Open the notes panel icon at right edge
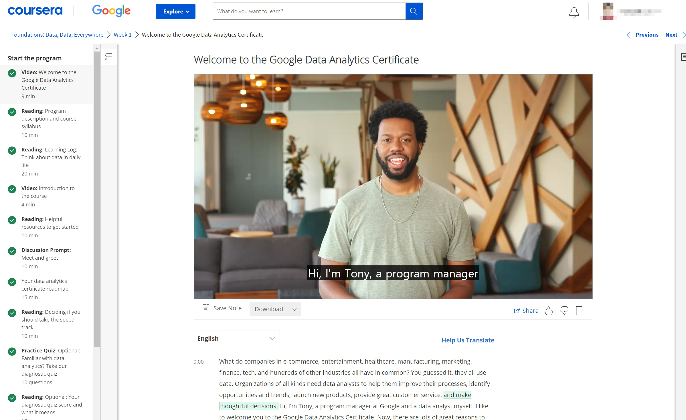686x420 pixels. pos(683,57)
